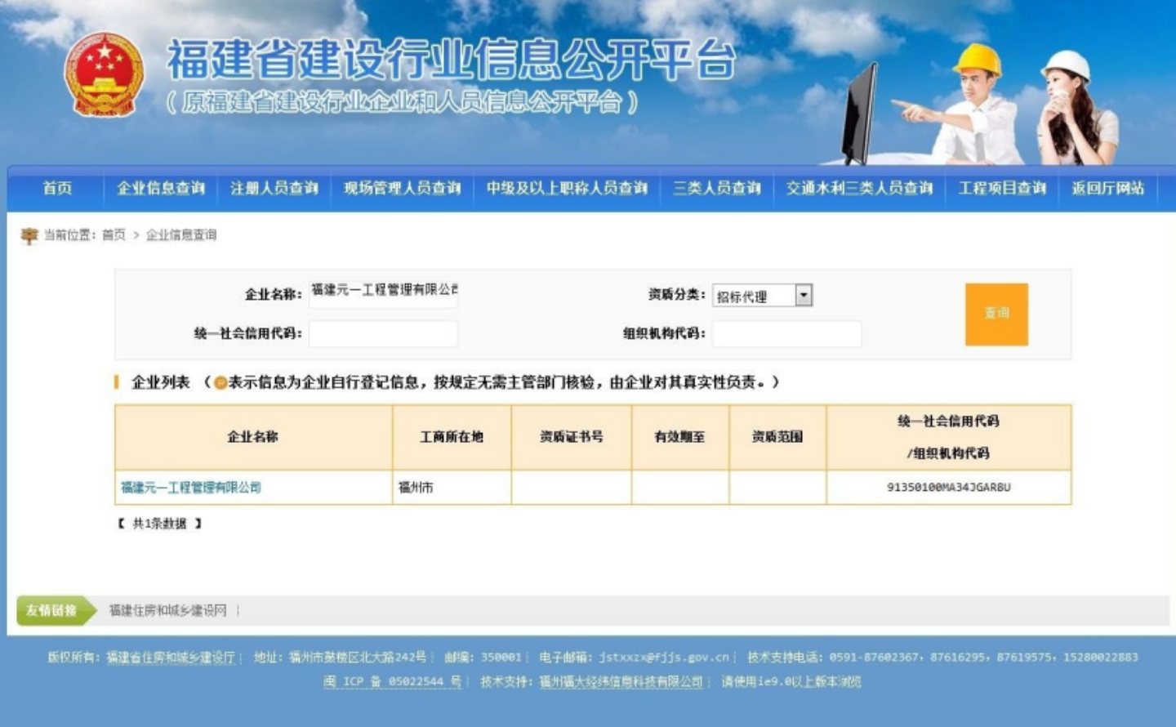1176x727 pixels.
Task: Go to 企业信息查询 in navigation bar
Action: coord(161,188)
